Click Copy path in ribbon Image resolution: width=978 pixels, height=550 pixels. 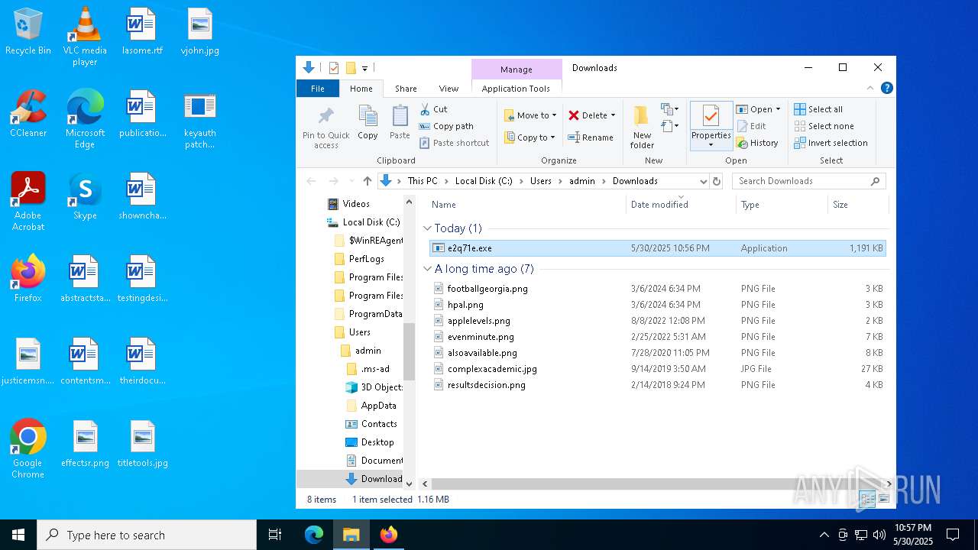point(446,126)
